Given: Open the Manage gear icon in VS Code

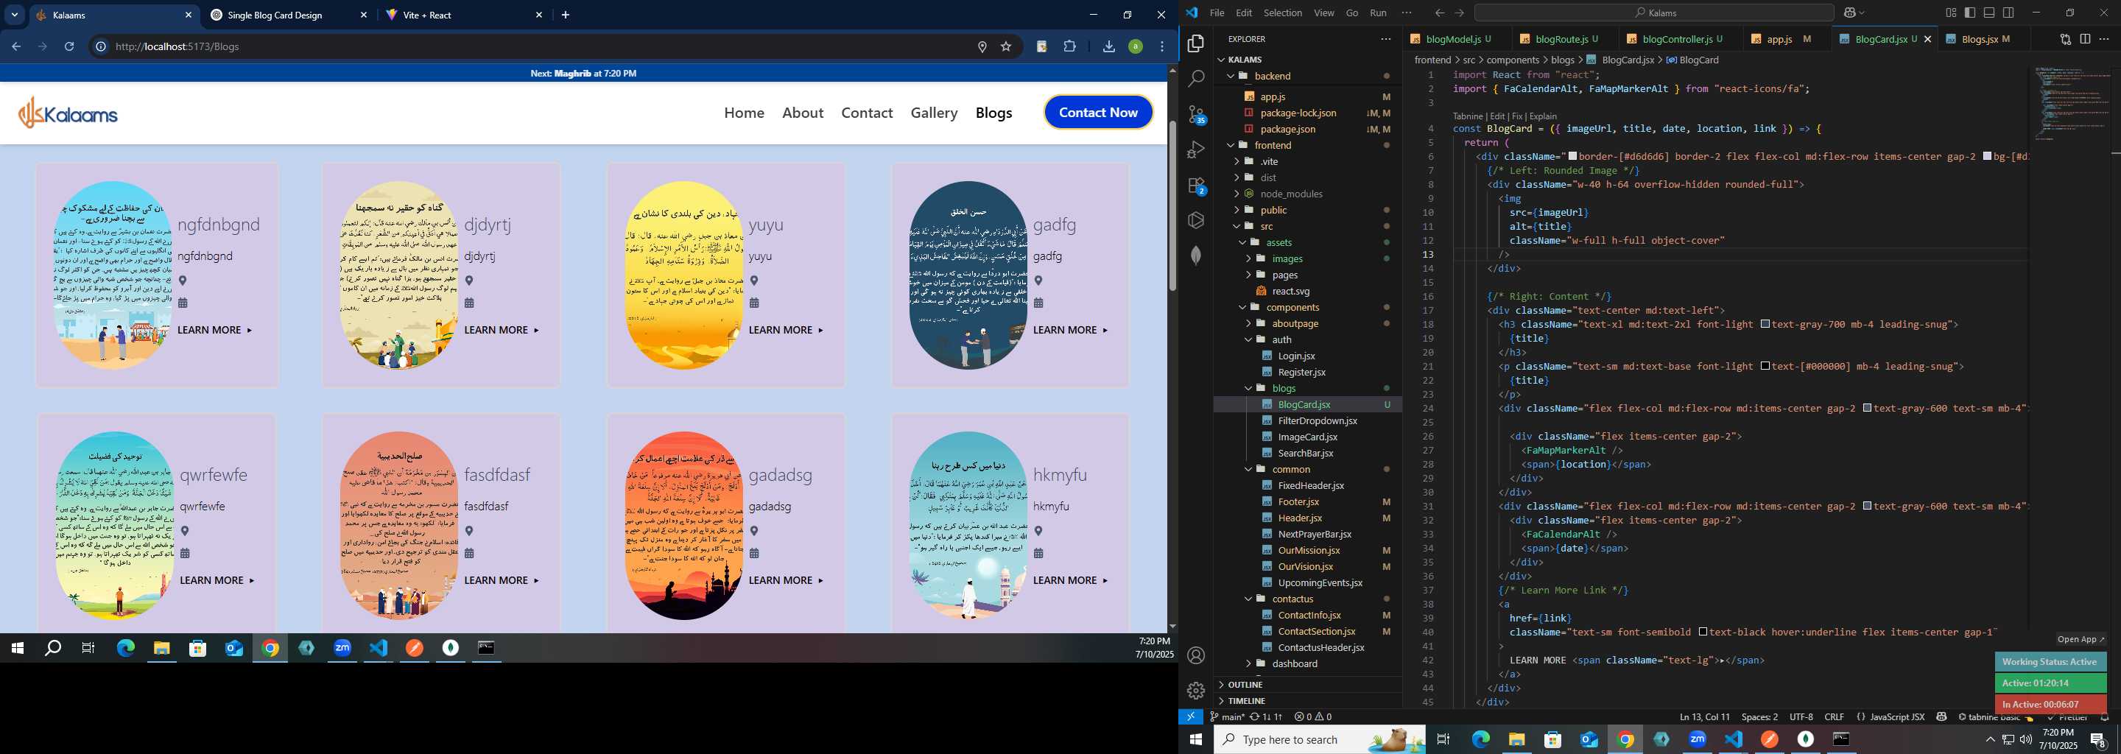Looking at the screenshot, I should pyautogui.click(x=1196, y=691).
